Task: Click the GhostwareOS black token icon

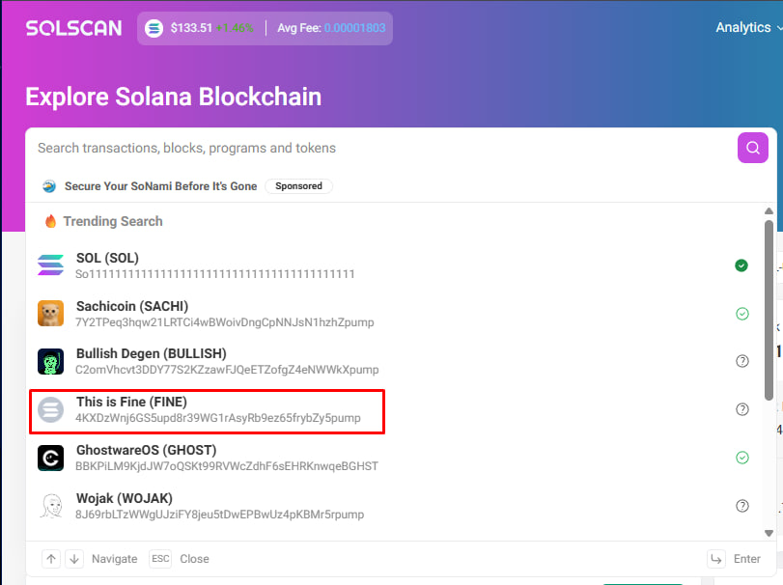Action: click(50, 458)
